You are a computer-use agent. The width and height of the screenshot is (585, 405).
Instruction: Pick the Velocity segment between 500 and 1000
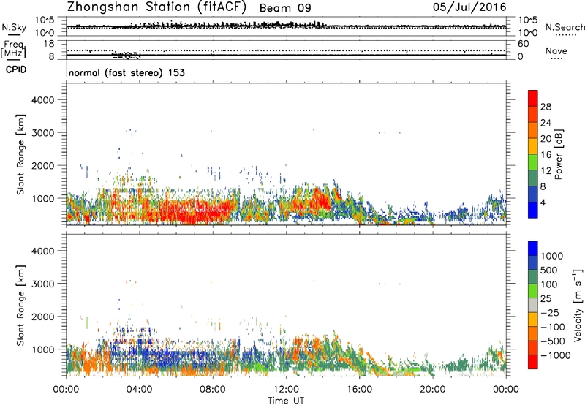[533, 262]
